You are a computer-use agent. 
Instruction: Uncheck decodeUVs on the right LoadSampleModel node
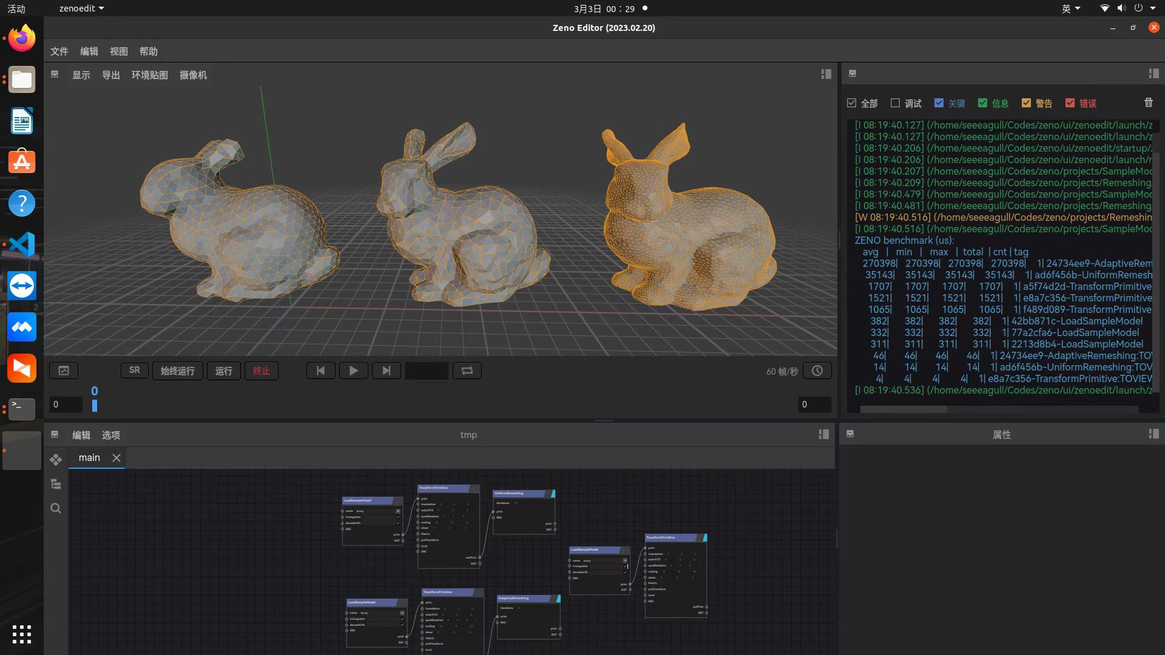point(625,572)
